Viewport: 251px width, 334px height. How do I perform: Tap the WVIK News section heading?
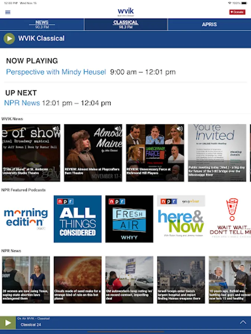pos(12,119)
